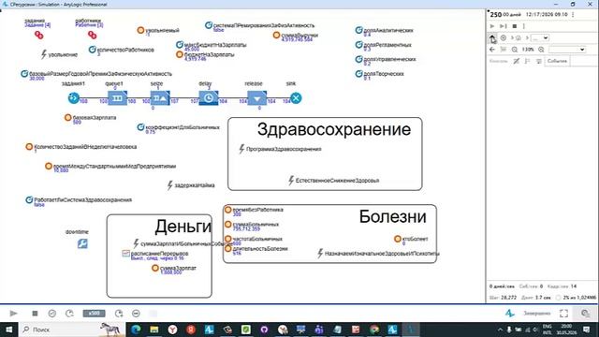Open the model time options menu dots
Screen dimensions: 599x337
point(573,14)
